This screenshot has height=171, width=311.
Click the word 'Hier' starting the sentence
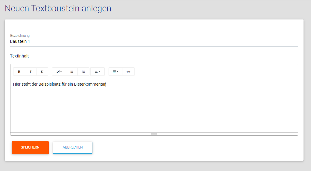17,84
